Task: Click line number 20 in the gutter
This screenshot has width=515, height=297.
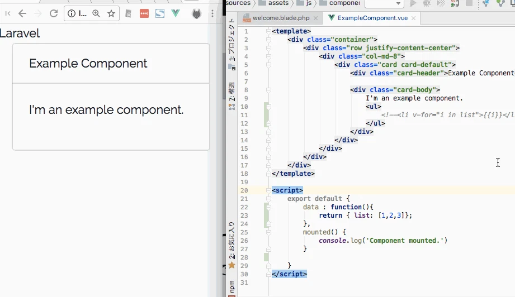Action: (244, 190)
